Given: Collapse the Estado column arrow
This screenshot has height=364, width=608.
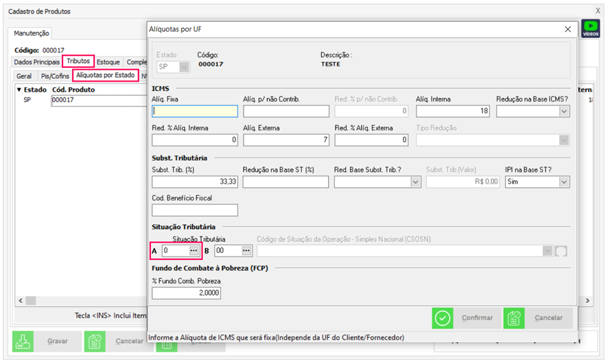Looking at the screenshot, I should click(19, 90).
